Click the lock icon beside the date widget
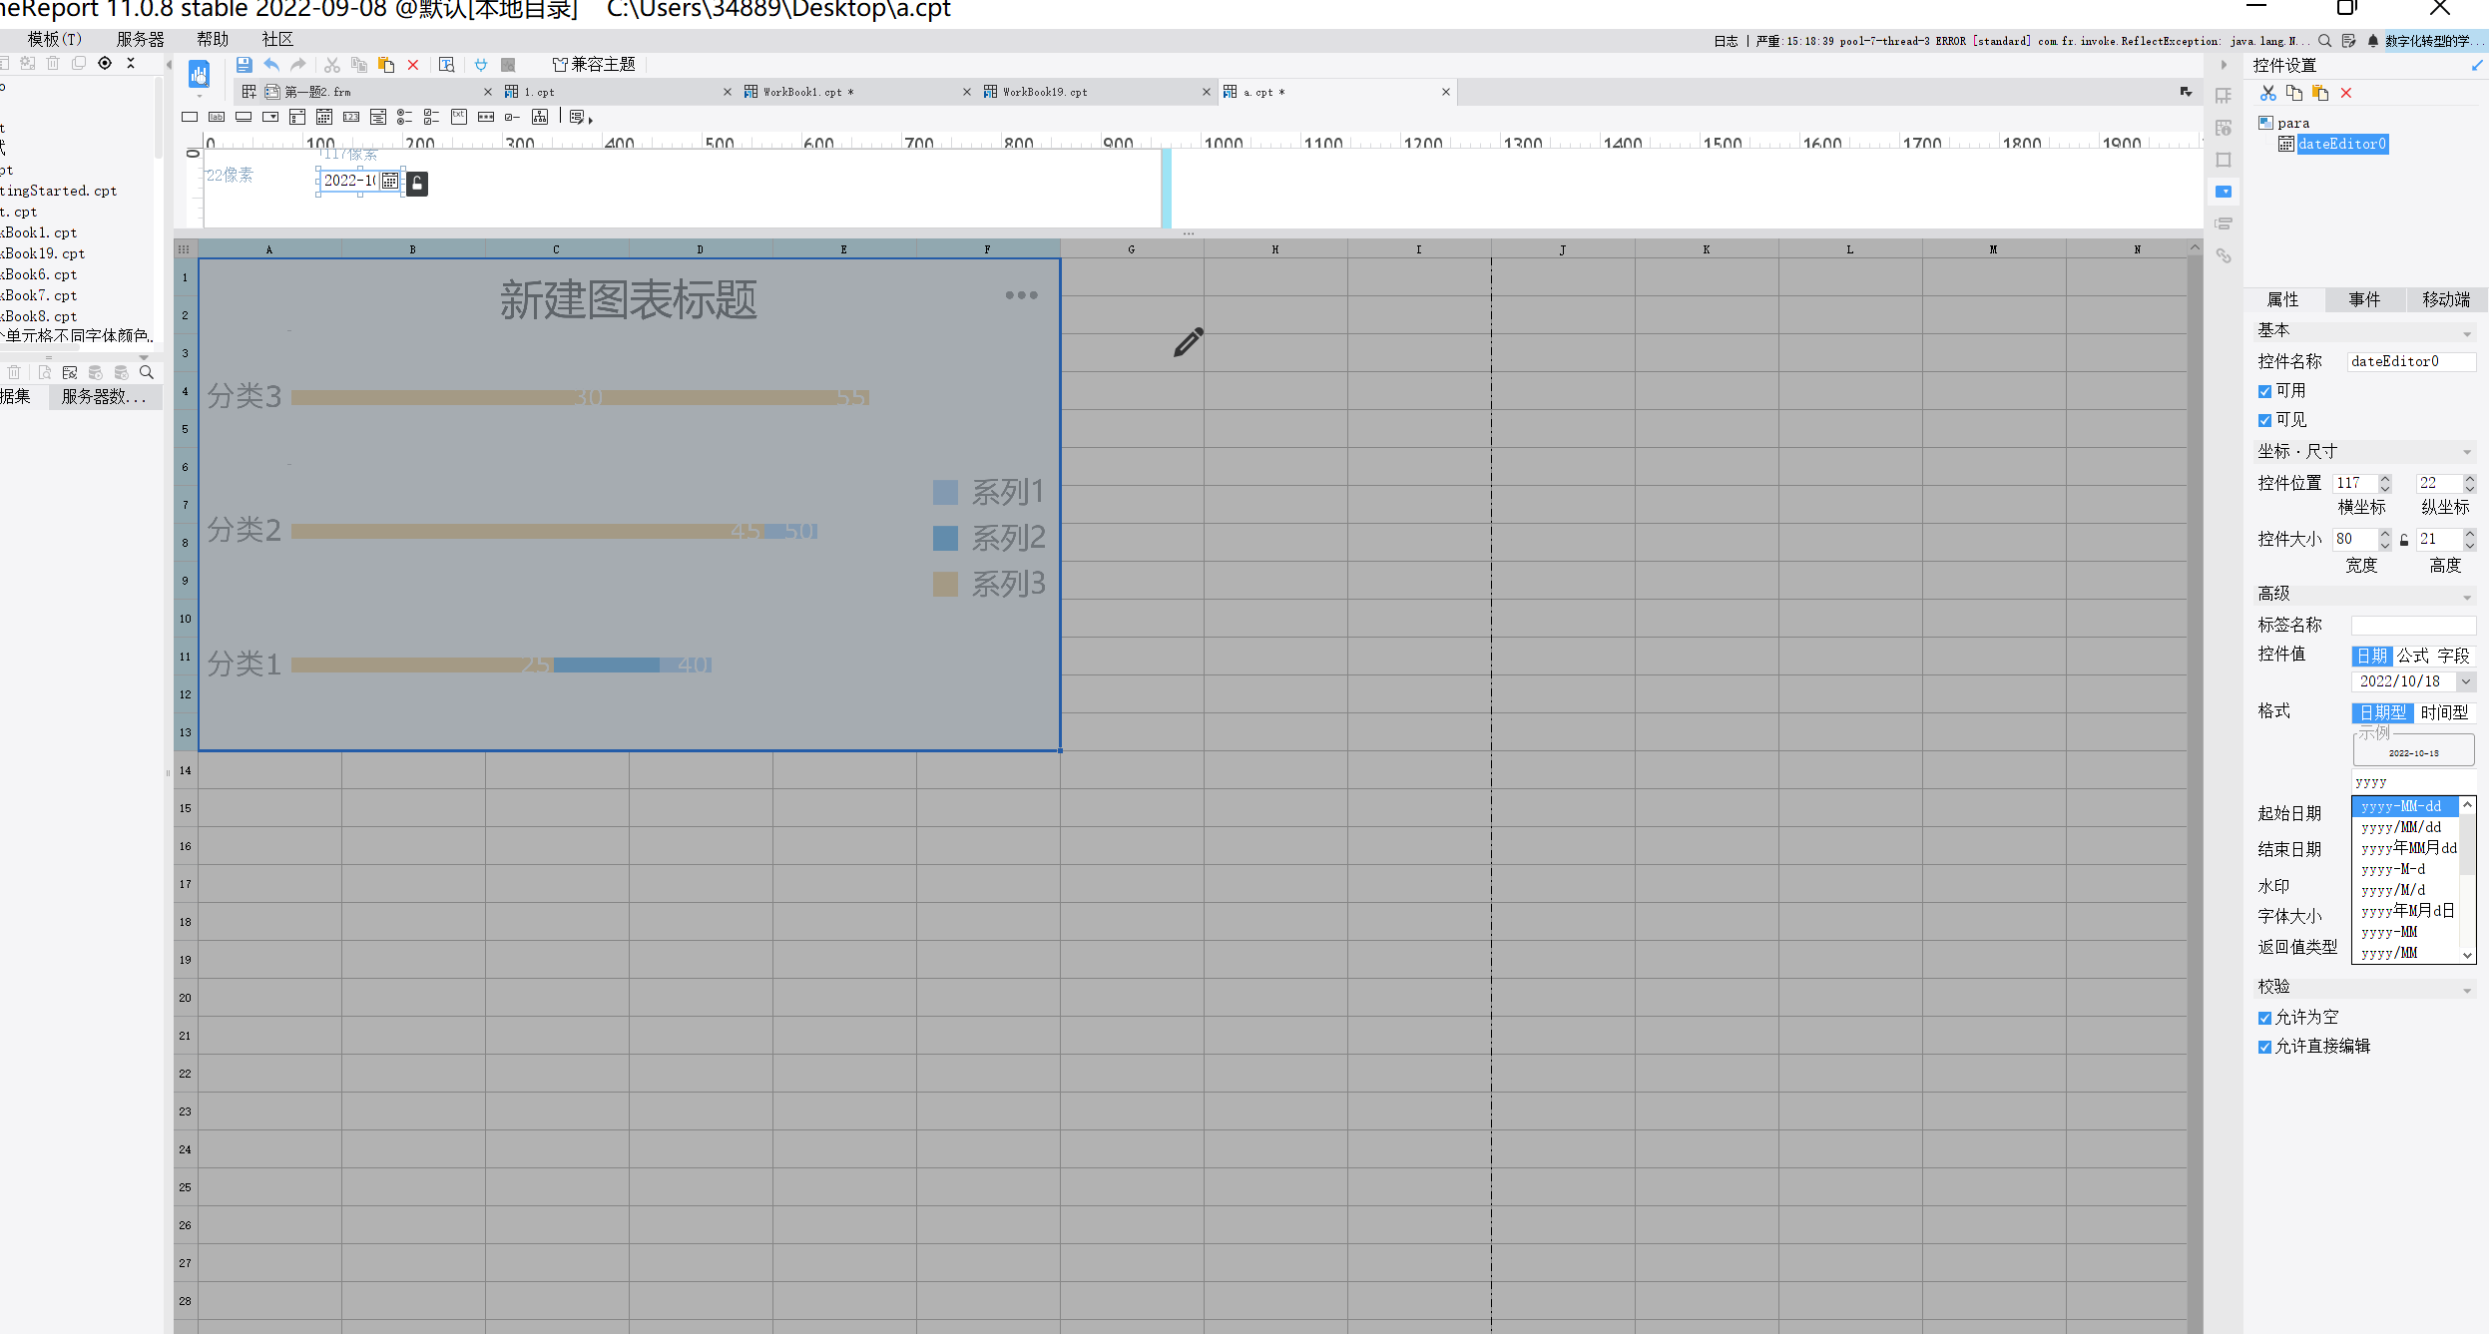 (417, 184)
